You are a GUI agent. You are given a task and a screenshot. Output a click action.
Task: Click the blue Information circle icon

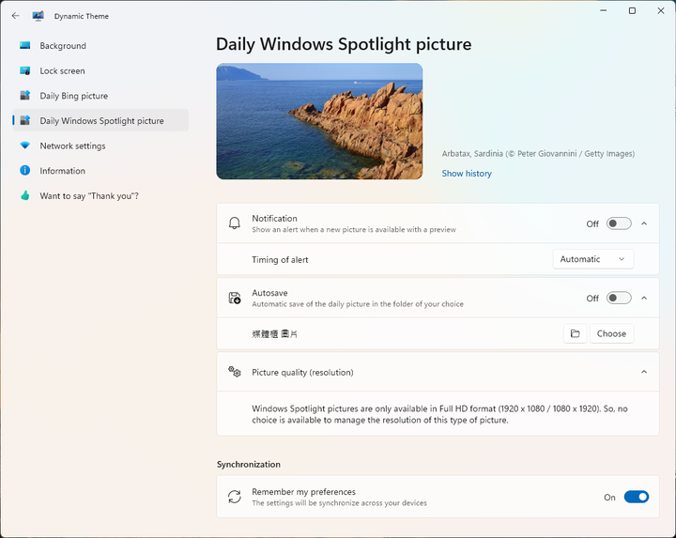pyautogui.click(x=25, y=171)
